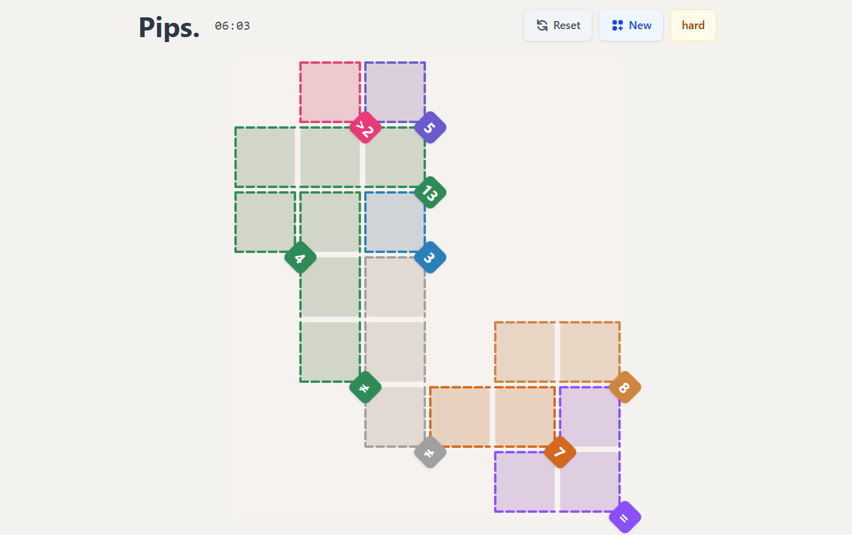Click the gray not-equal constraint badge

pos(430,452)
